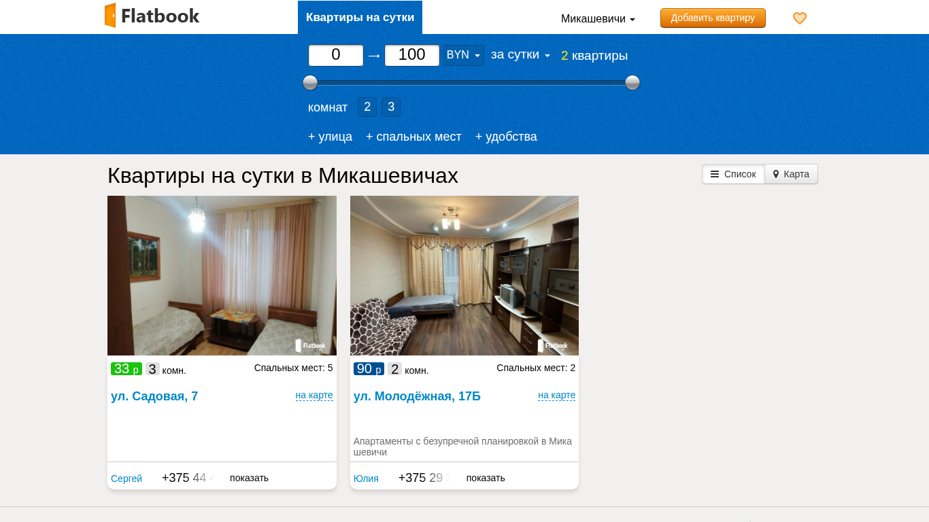Open owner Юлия's profile link
The width and height of the screenshot is (929, 522).
coord(366,478)
